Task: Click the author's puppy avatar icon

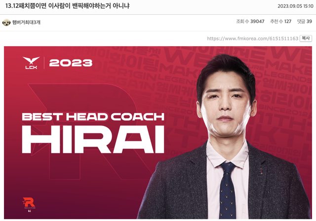Action: coord(6,22)
